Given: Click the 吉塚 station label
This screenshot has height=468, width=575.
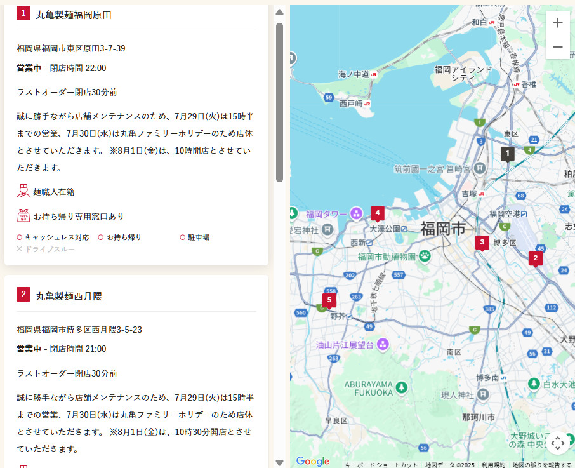Looking at the screenshot, I should click(470, 194).
